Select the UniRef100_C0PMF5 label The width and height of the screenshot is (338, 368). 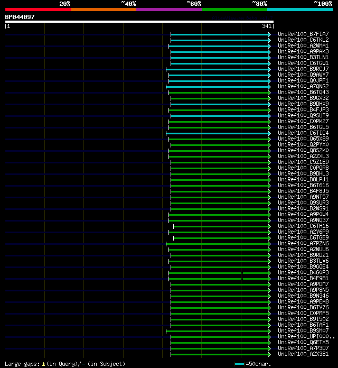303,313
